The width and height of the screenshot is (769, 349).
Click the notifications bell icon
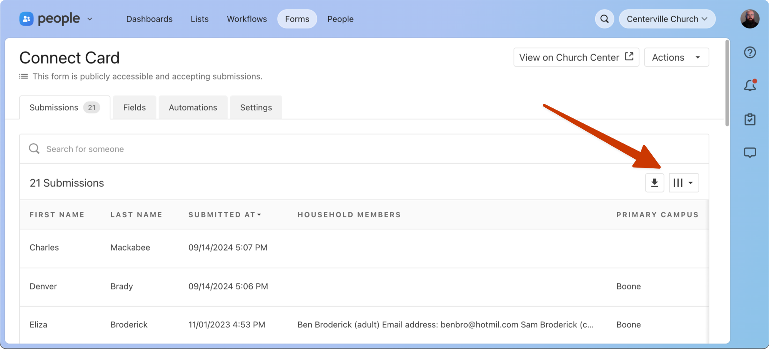749,85
